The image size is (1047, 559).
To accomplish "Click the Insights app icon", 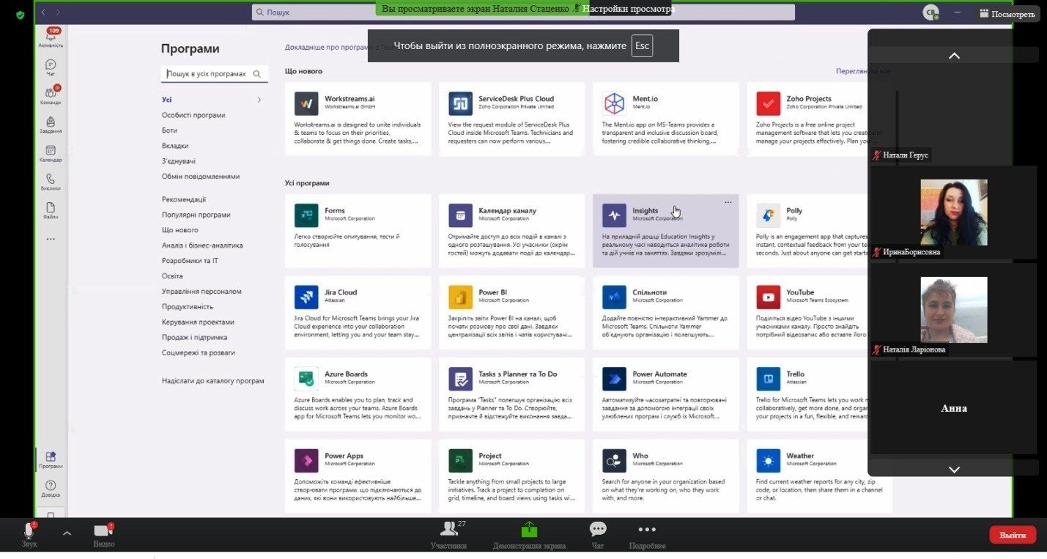I will 614,215.
